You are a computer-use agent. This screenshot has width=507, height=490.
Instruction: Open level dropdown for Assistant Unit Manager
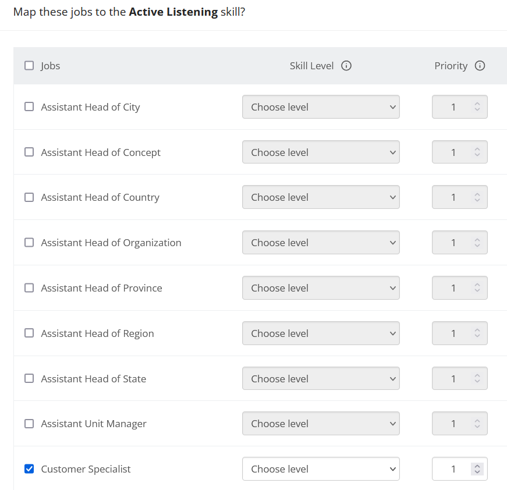[x=321, y=424]
